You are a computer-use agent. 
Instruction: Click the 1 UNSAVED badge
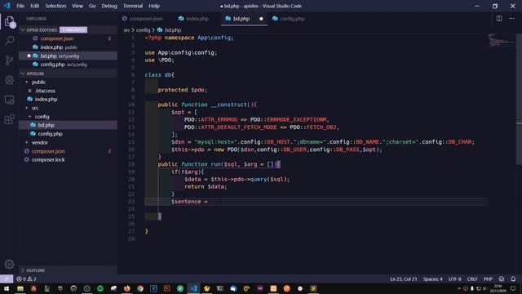point(73,29)
